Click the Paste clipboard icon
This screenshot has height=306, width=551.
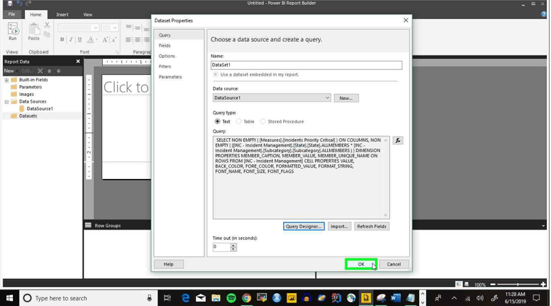pos(34,31)
